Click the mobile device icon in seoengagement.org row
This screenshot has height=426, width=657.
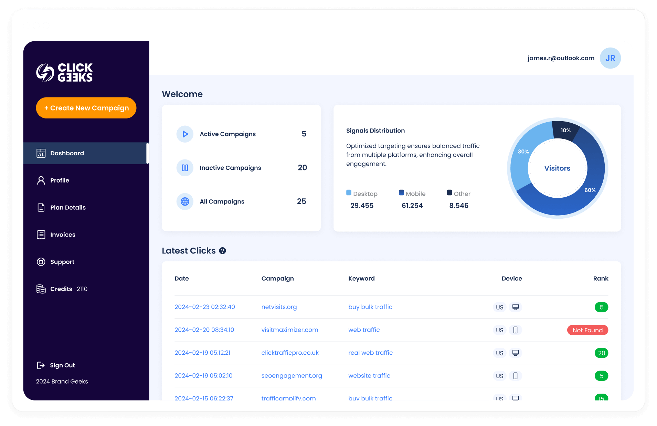516,376
